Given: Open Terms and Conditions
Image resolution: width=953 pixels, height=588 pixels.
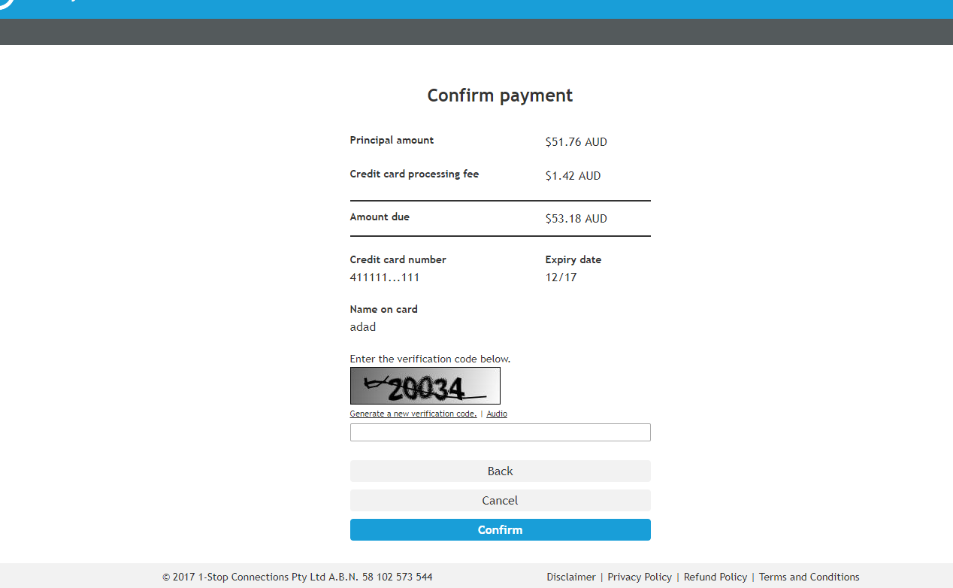Looking at the screenshot, I should click(809, 577).
